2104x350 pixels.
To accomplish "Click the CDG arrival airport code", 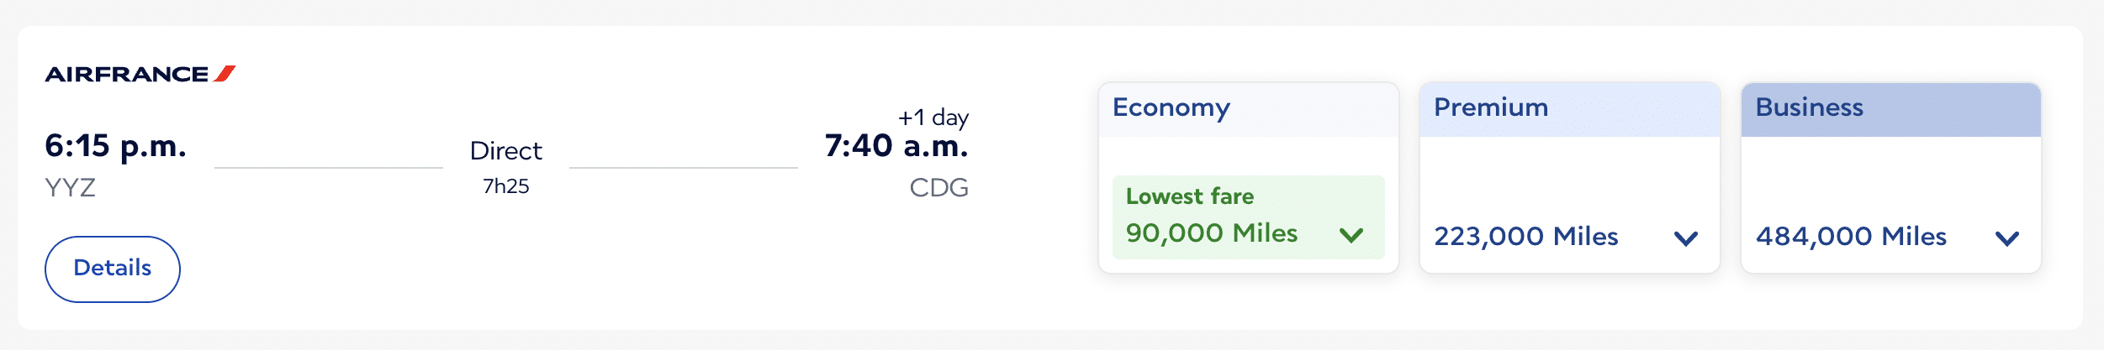I will tap(938, 187).
